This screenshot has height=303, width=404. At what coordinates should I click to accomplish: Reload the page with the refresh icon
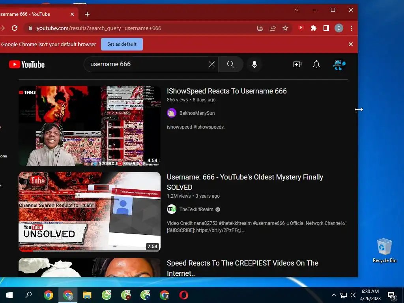[x=15, y=28]
